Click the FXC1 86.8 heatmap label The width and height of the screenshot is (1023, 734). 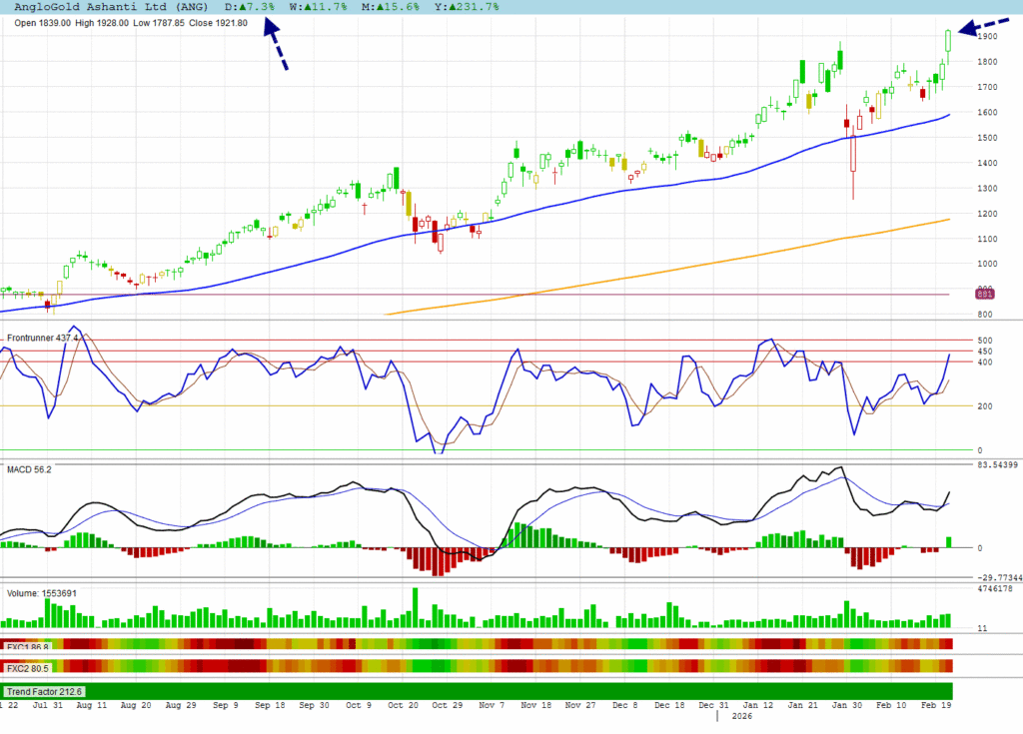(x=29, y=647)
